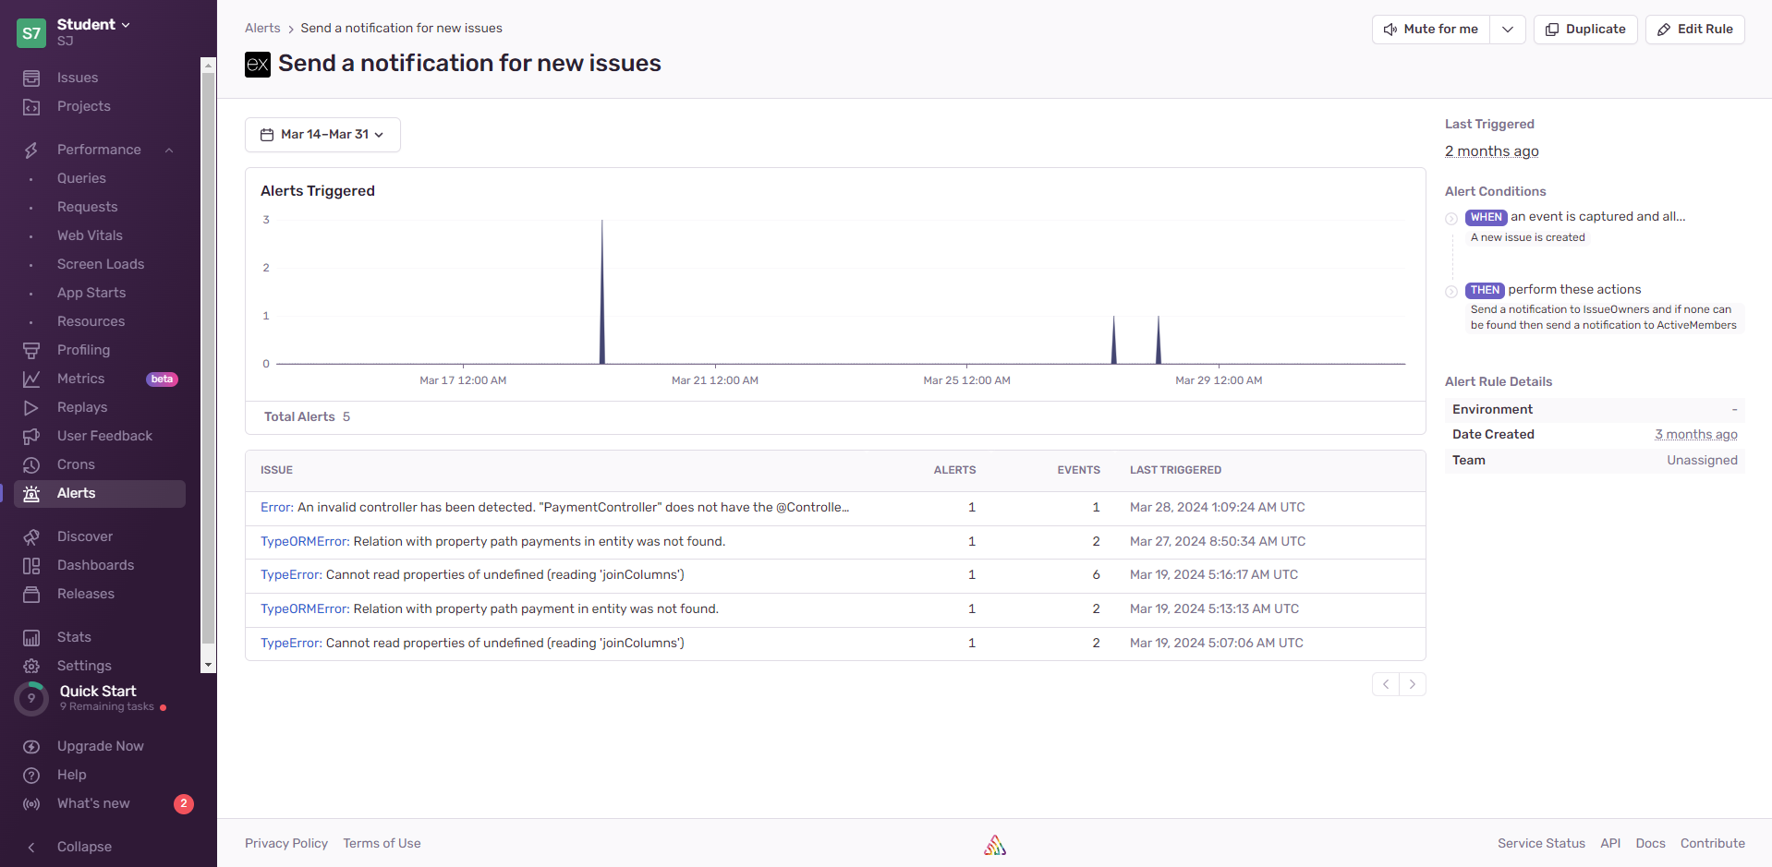Open Replays via its play icon
Viewport: 1772px width, 867px height.
click(31, 408)
